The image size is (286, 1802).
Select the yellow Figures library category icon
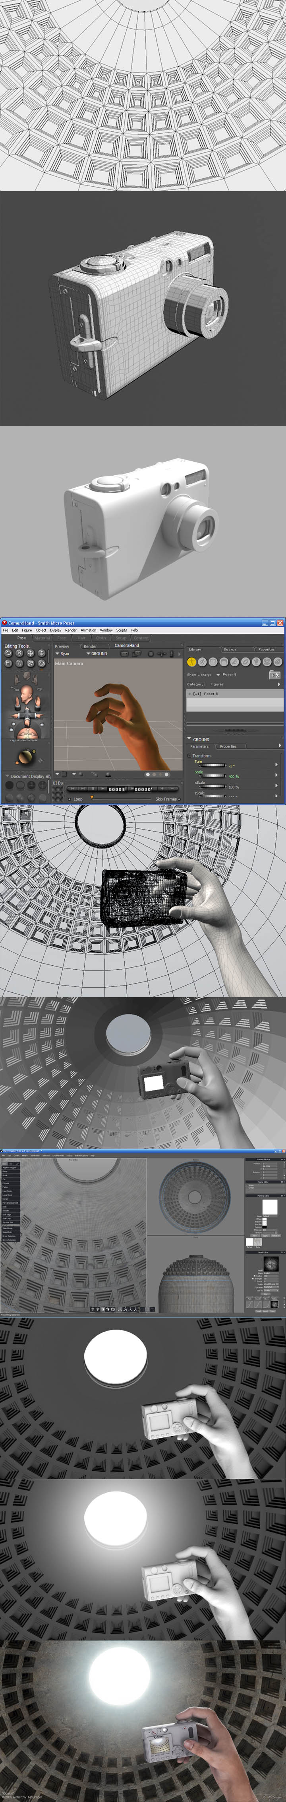191,662
